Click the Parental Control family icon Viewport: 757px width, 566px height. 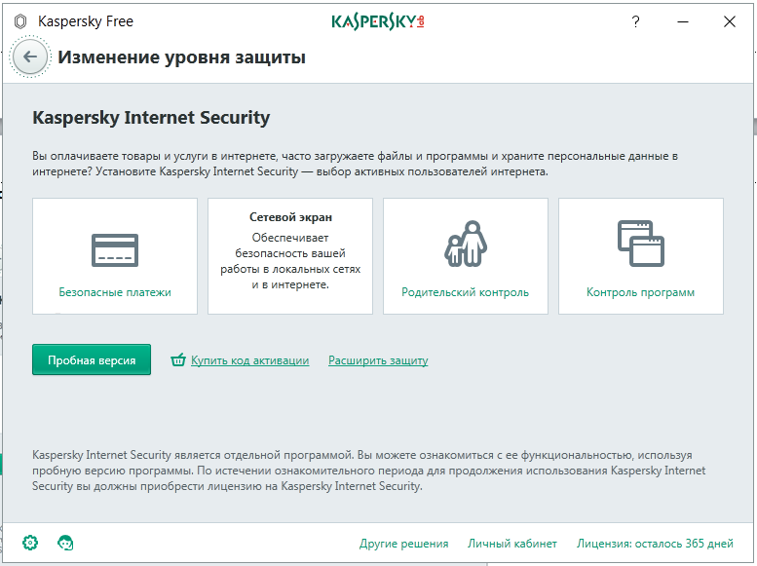tap(465, 245)
